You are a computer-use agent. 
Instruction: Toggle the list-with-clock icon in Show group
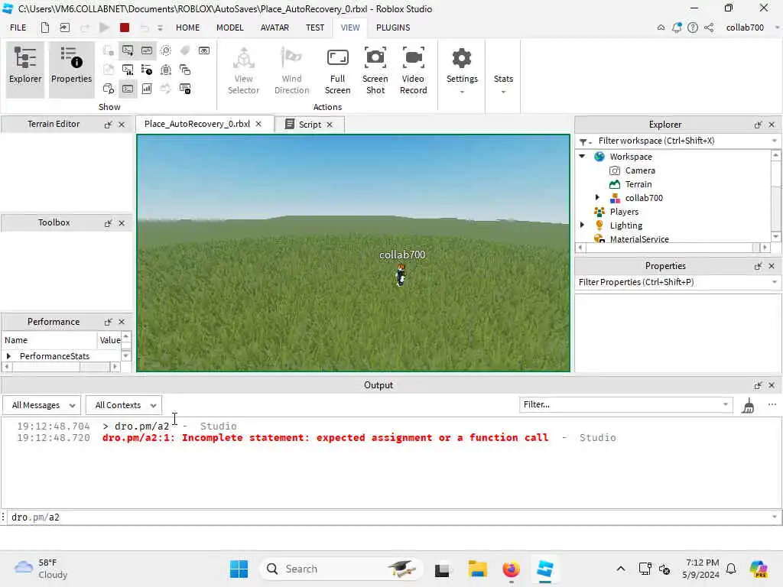[x=147, y=70]
